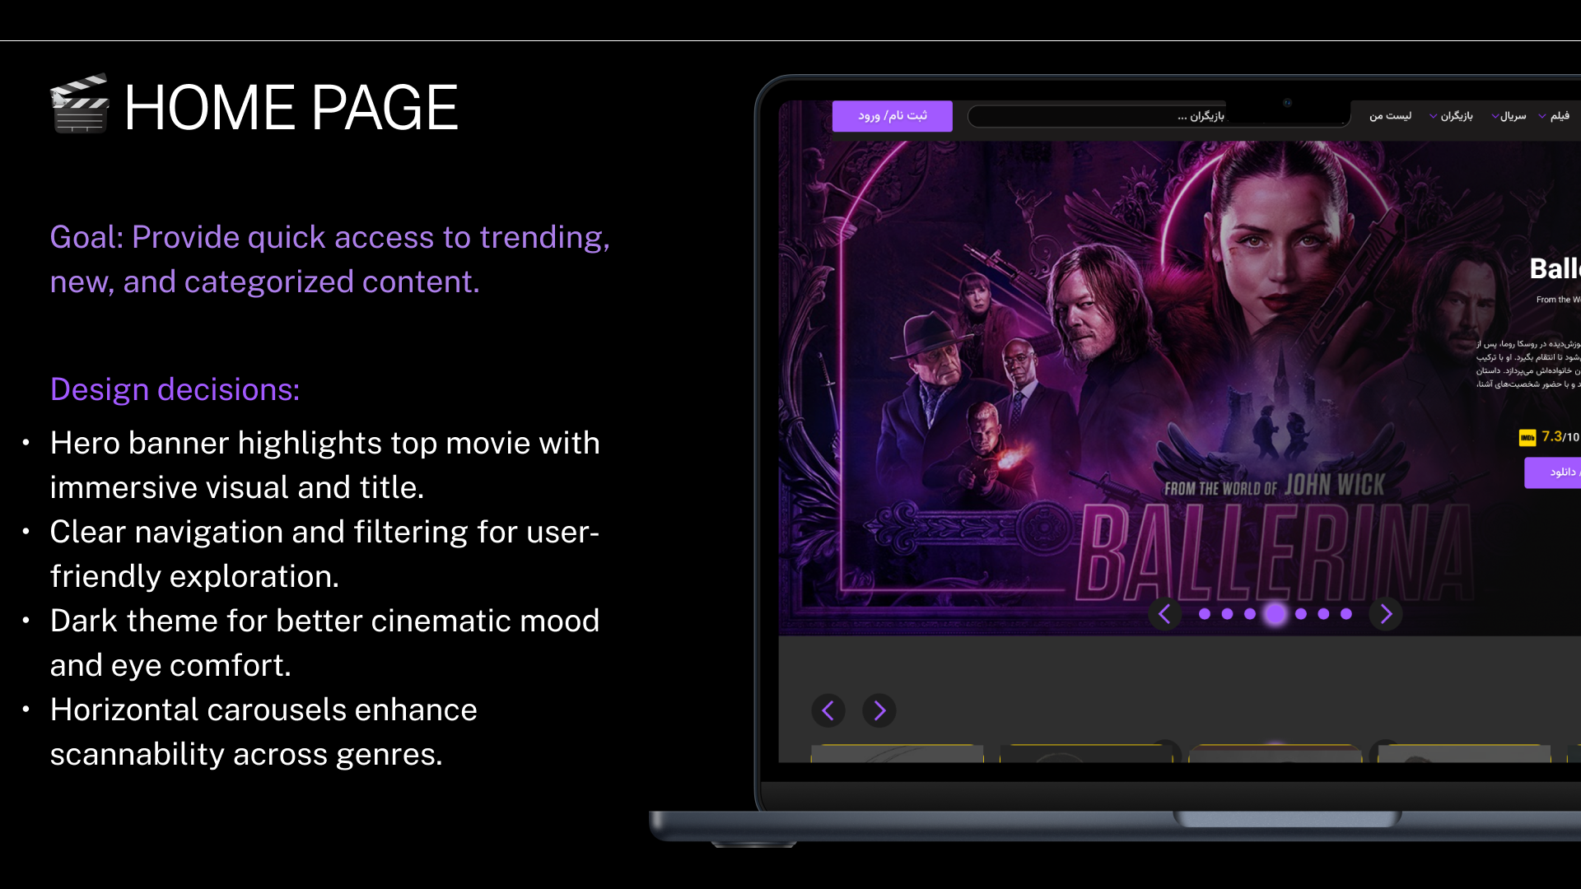
Task: Click the IMDb rating badge icon
Action: tap(1527, 438)
